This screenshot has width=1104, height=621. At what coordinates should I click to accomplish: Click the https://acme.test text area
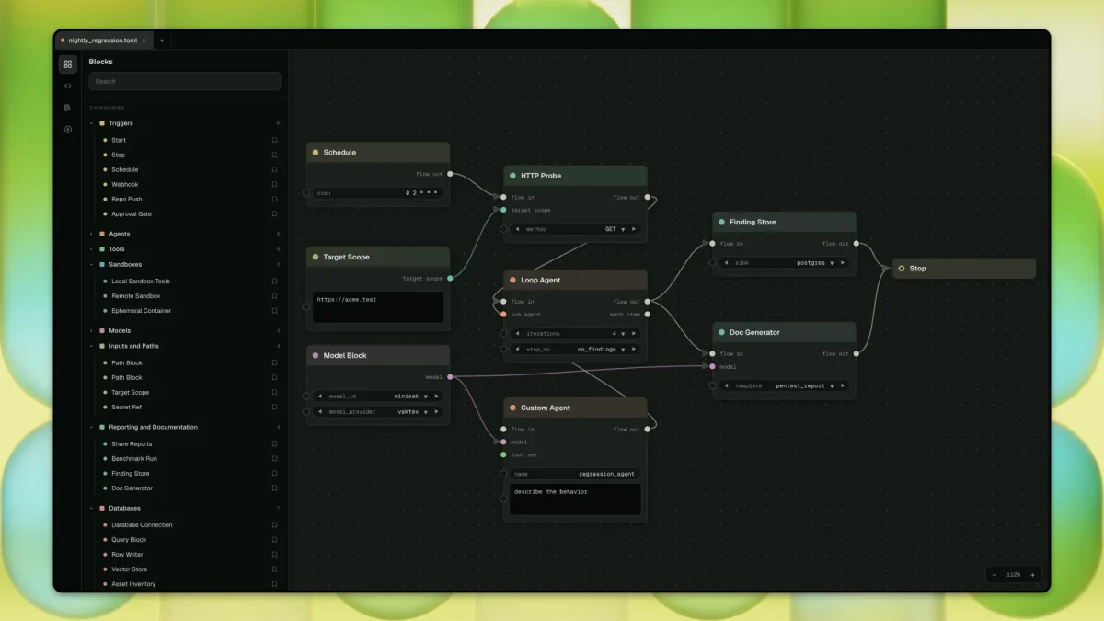378,307
